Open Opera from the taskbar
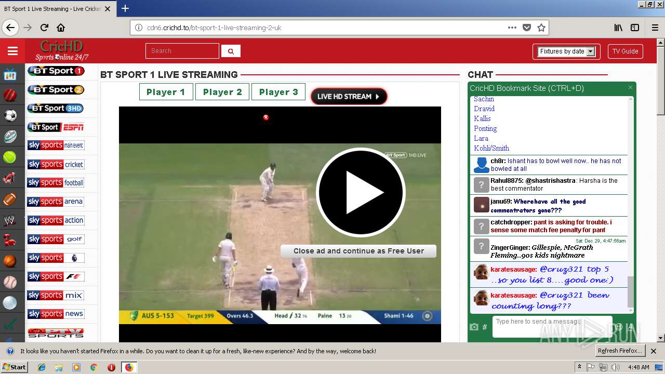 click(111, 367)
